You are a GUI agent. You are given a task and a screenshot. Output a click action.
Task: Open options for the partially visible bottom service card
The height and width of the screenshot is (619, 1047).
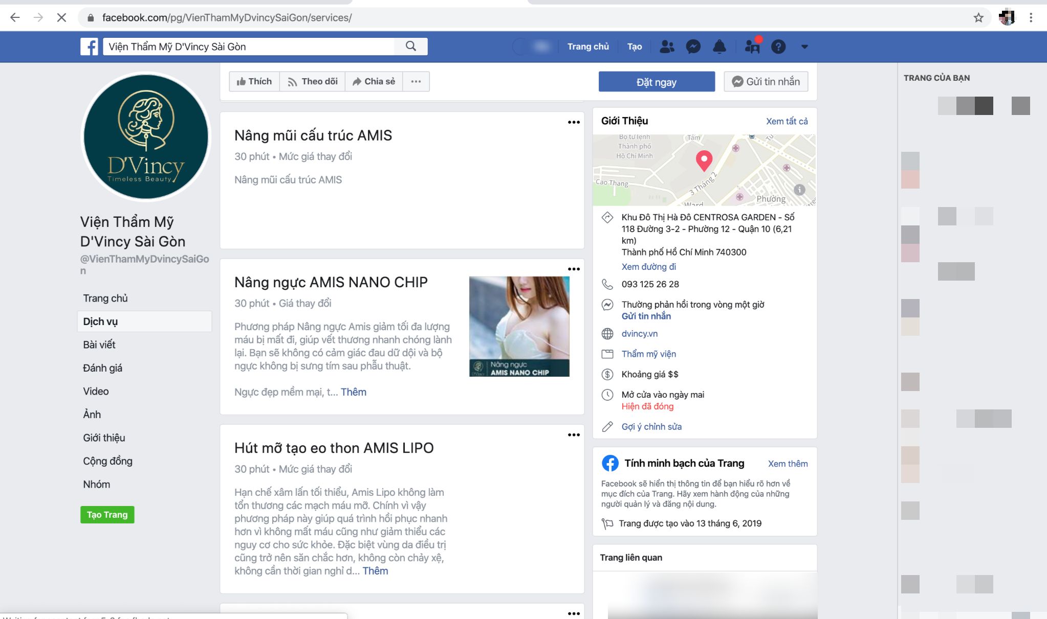point(574,613)
